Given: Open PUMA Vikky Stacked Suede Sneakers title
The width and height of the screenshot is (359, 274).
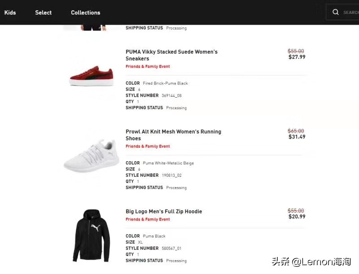Looking at the screenshot, I should tap(171, 55).
